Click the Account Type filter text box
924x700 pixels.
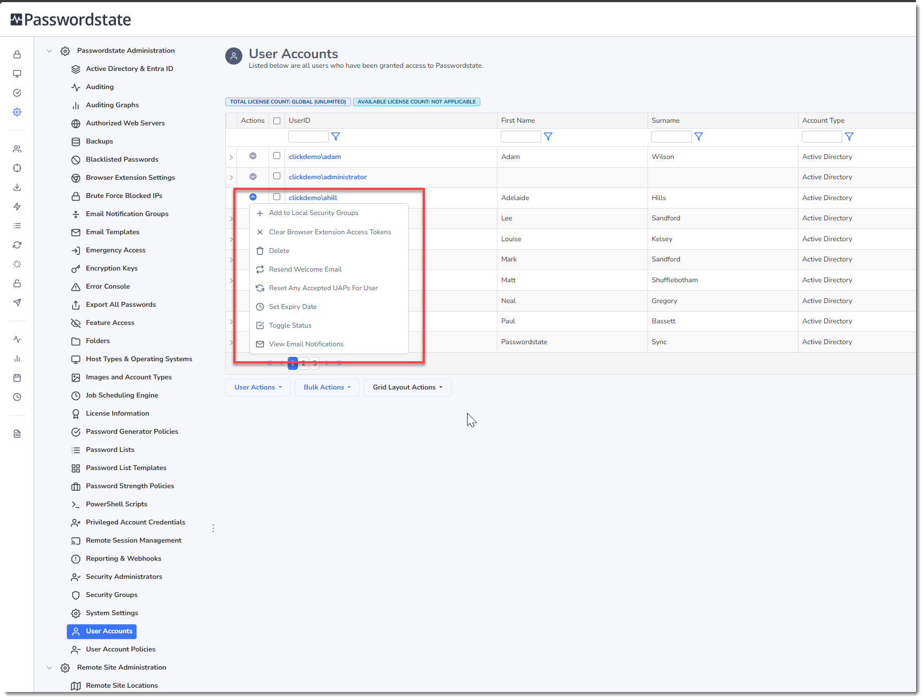click(x=822, y=137)
